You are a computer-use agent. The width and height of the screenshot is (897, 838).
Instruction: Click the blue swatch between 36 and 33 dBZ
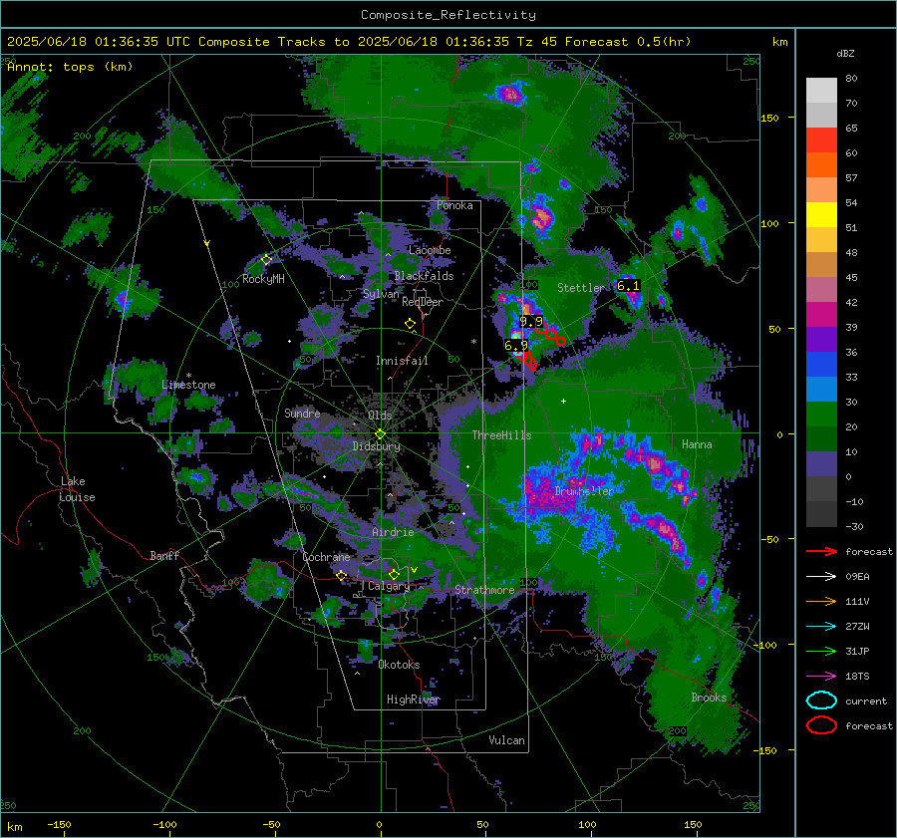coord(821,365)
